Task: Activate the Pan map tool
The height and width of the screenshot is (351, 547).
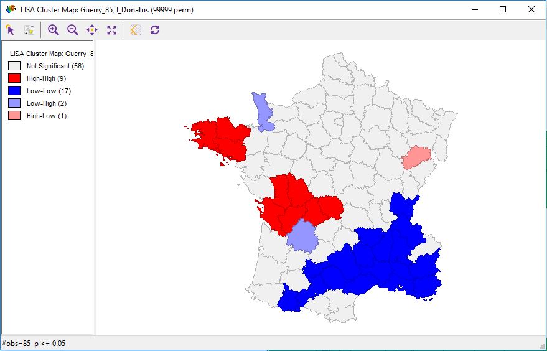Action: click(x=92, y=30)
